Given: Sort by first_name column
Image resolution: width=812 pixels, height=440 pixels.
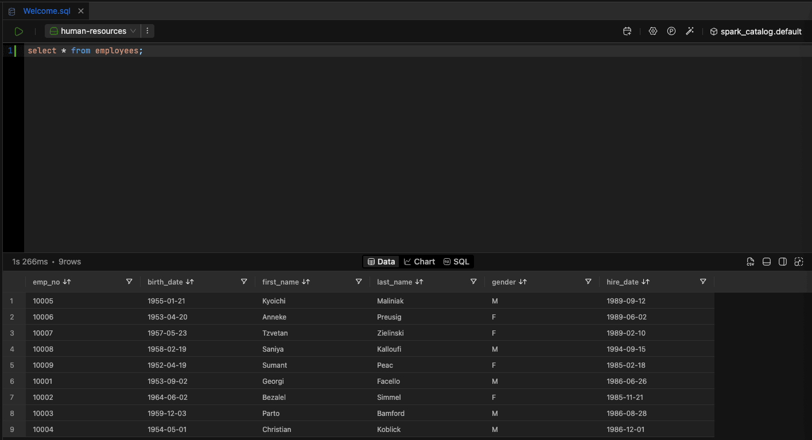Looking at the screenshot, I should click(x=306, y=282).
